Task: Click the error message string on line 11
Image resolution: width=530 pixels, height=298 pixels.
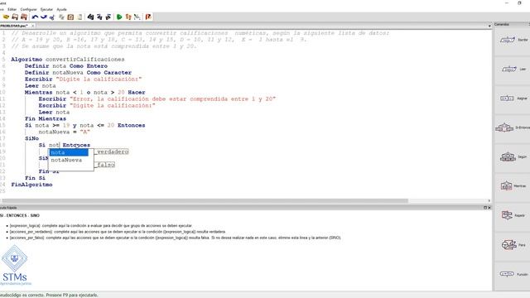Action: pyautogui.click(x=173, y=99)
